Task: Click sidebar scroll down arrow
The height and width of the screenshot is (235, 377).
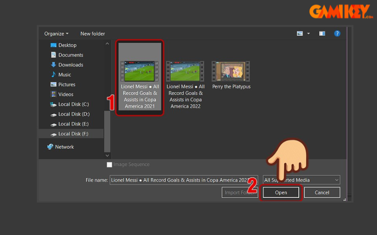Action: coord(107,156)
